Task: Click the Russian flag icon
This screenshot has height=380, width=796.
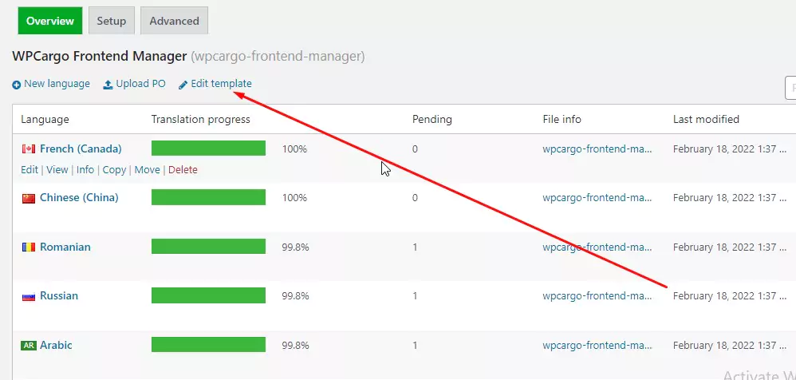Action: pyautogui.click(x=29, y=296)
